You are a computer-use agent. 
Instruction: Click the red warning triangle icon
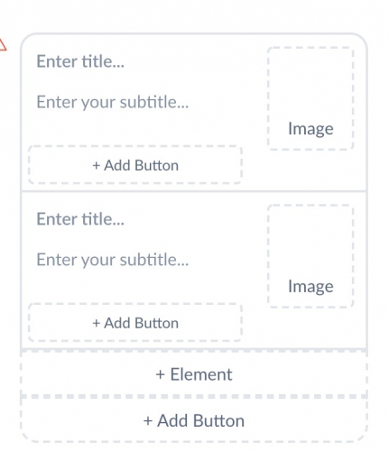pyautogui.click(x=2, y=46)
